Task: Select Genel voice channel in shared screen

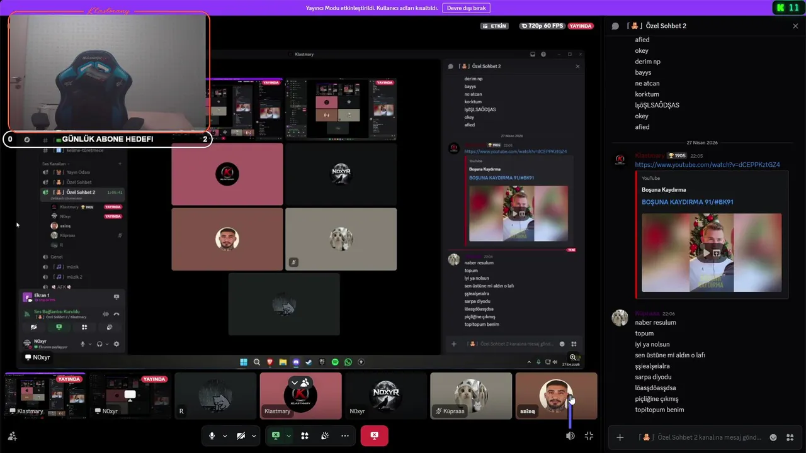Action: coord(57,257)
